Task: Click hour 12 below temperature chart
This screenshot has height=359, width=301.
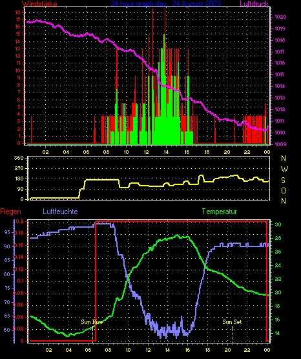Action: (x=148, y=350)
